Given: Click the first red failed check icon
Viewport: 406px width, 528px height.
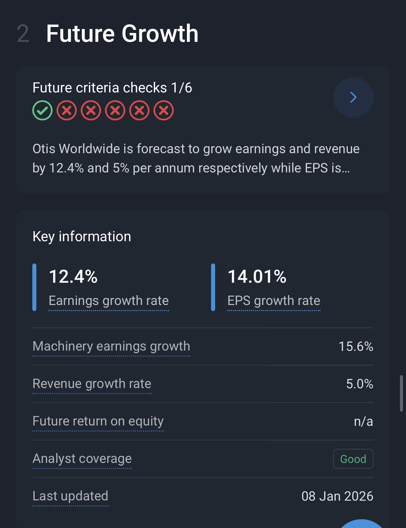Looking at the screenshot, I should 67,110.
